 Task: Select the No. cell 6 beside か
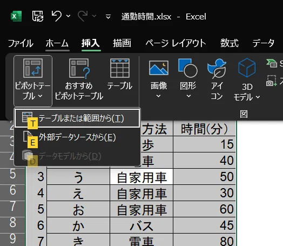pos(37,225)
